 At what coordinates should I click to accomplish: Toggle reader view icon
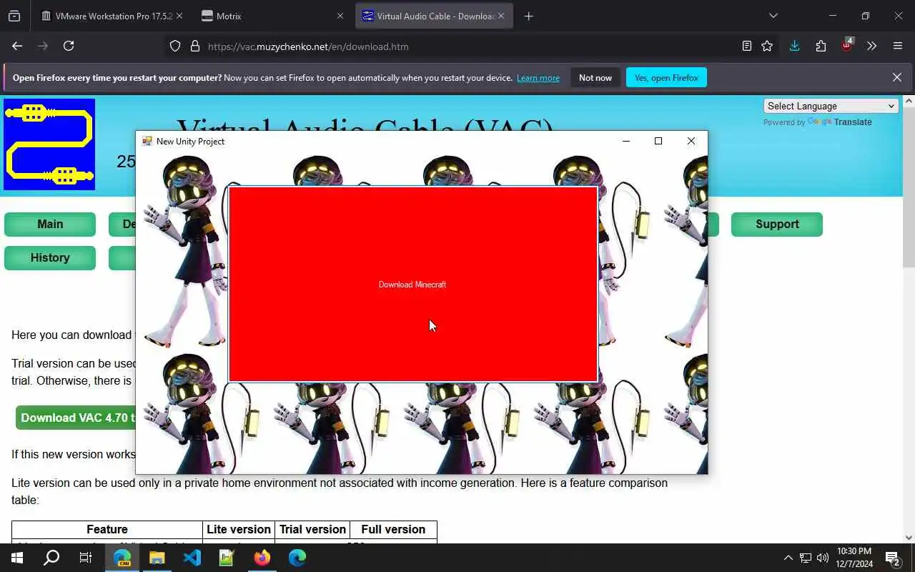[x=746, y=46]
